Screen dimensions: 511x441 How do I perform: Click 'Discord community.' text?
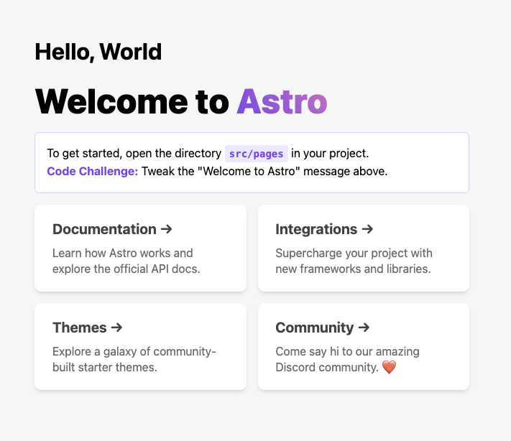tap(327, 368)
